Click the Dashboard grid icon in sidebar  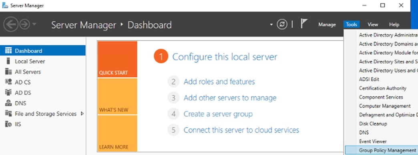coord(8,50)
